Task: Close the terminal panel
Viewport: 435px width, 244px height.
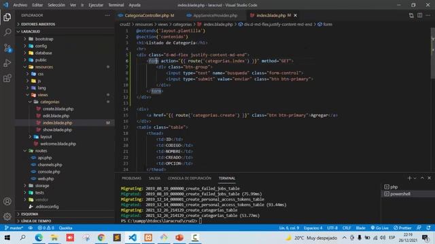Action: coord(429,178)
